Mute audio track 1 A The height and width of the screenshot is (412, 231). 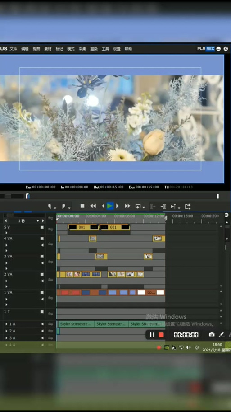(42, 324)
